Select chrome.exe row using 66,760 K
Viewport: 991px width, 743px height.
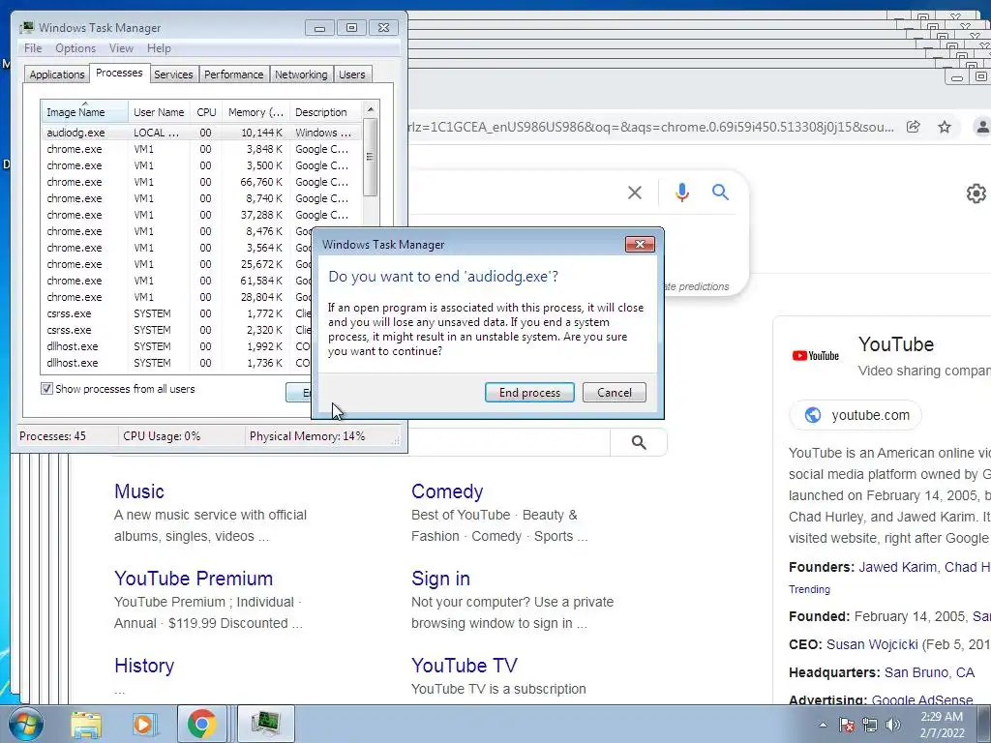[201, 182]
